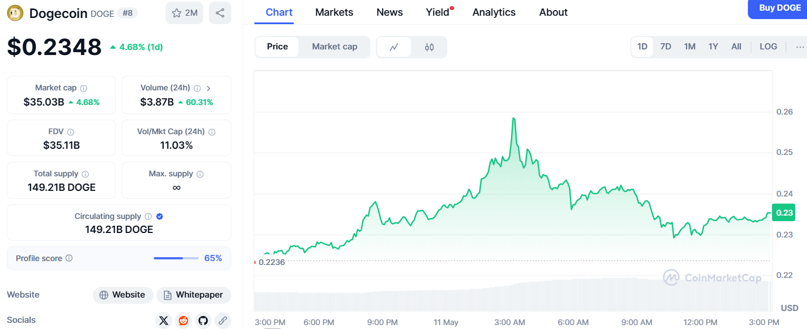Click the 4.68% (1d) change indicator
Viewport: 807px width, 329px height.
coord(136,47)
